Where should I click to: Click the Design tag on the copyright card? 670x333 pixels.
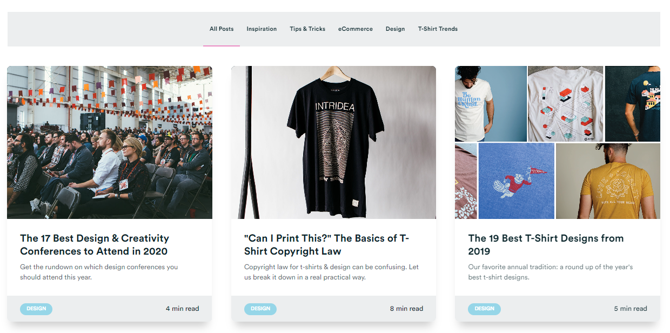[260, 309]
